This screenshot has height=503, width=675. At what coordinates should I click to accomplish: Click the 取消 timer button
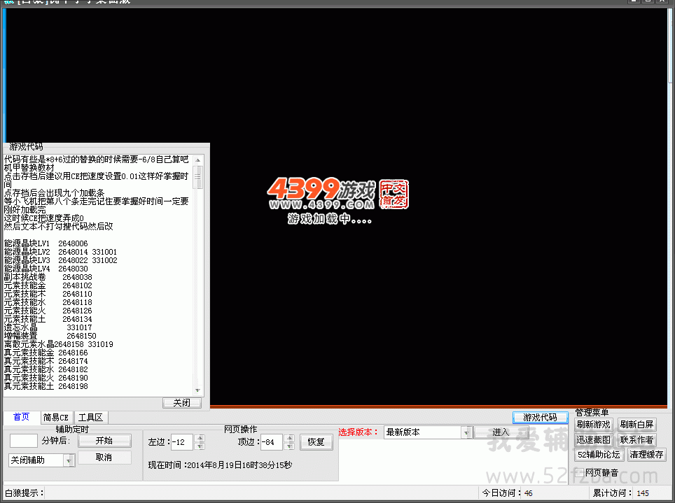tap(104, 457)
